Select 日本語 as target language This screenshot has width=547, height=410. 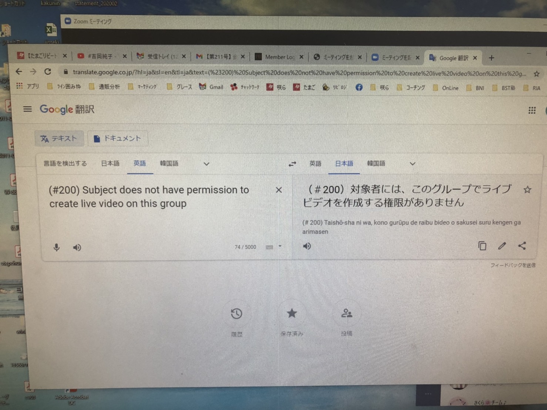click(x=344, y=164)
